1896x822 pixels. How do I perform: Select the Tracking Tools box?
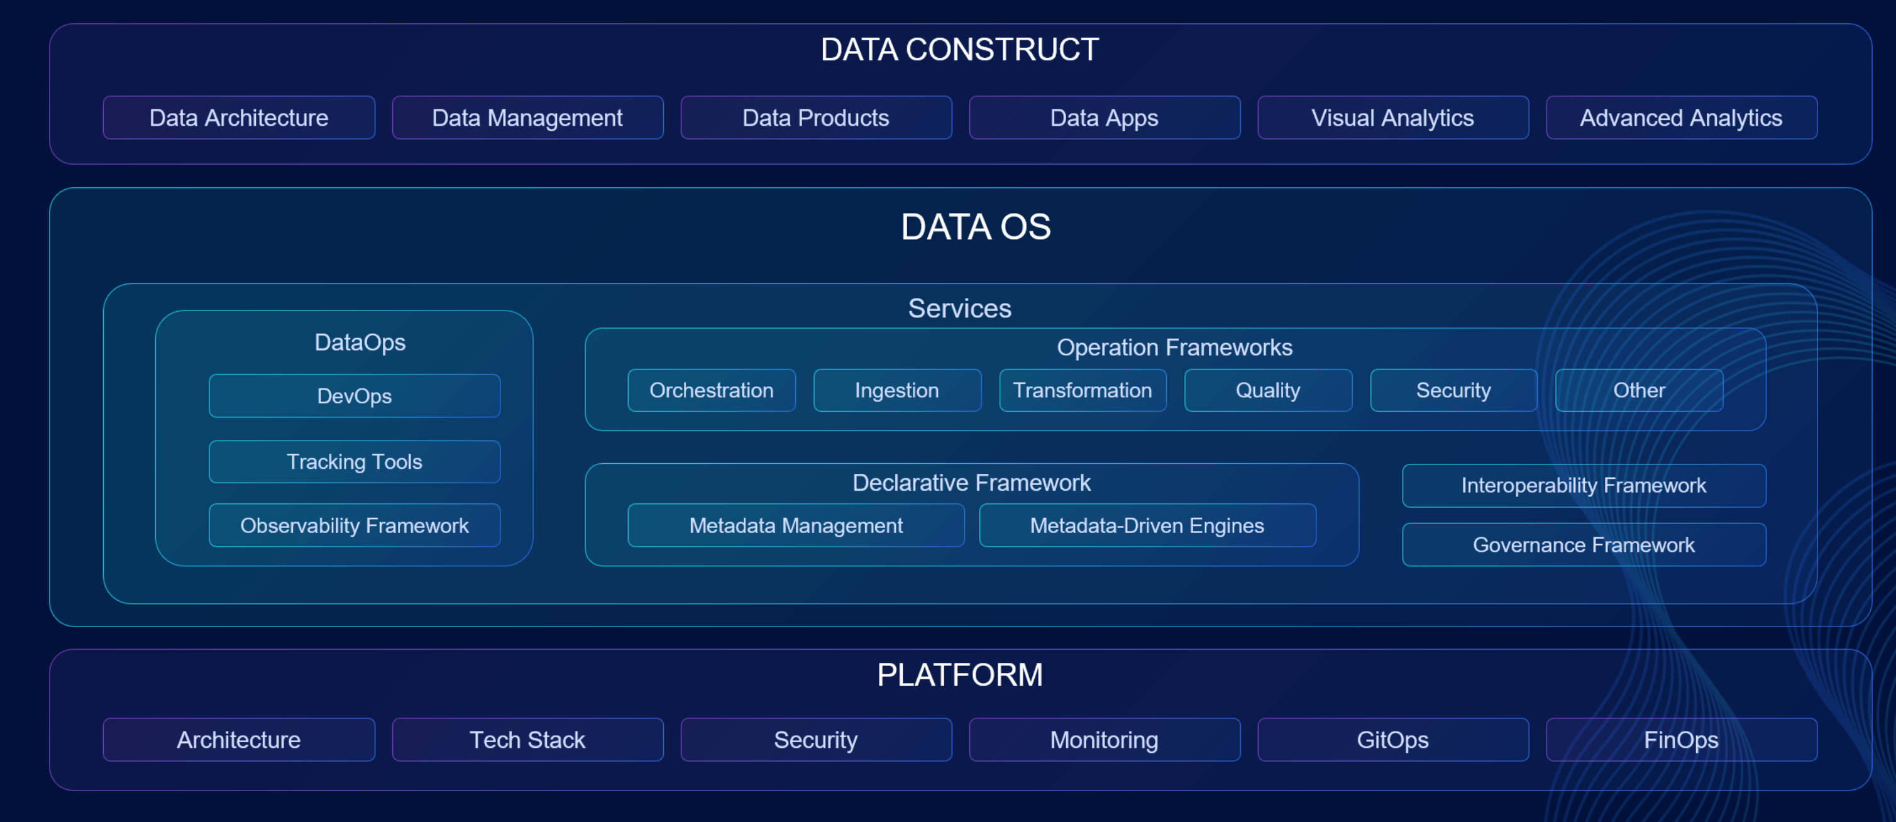click(354, 461)
